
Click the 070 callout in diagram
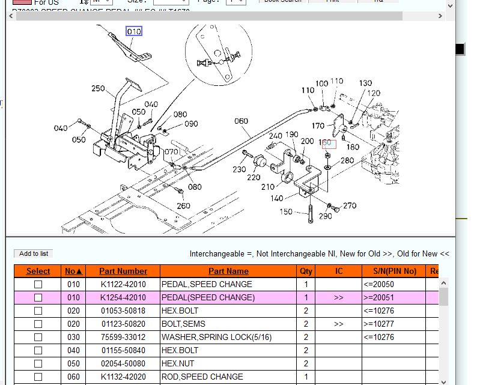(171, 151)
